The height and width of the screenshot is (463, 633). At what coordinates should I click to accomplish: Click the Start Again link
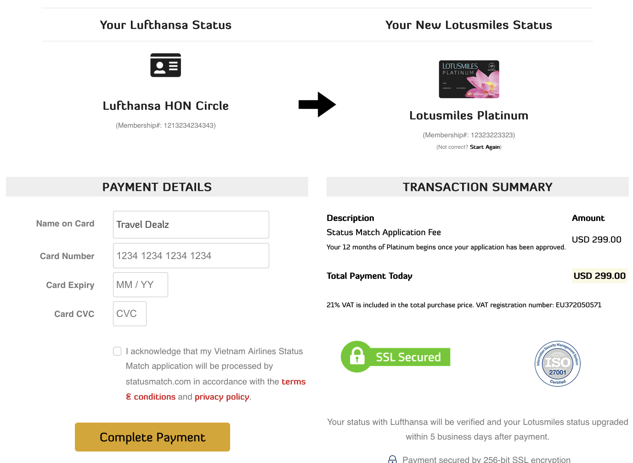[485, 147]
